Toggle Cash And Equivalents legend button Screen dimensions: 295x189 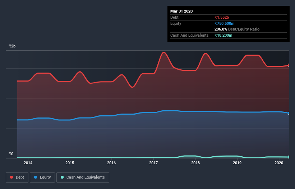pos(83,178)
